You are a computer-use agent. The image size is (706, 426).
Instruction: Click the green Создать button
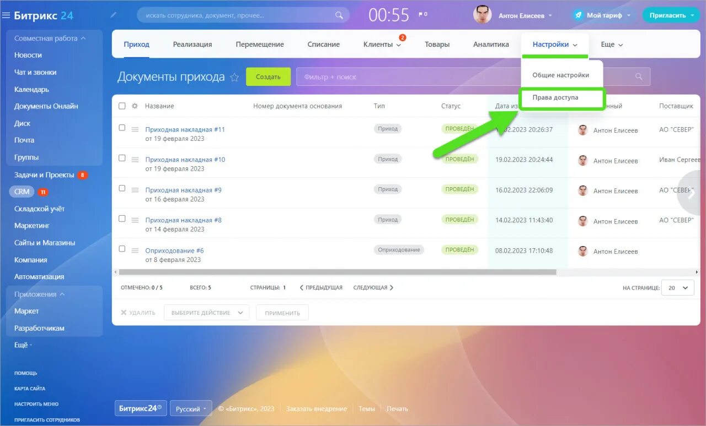(x=268, y=77)
